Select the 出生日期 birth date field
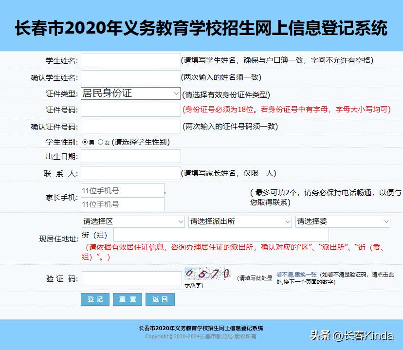Image resolution: width=403 pixels, height=350 pixels. (x=130, y=156)
